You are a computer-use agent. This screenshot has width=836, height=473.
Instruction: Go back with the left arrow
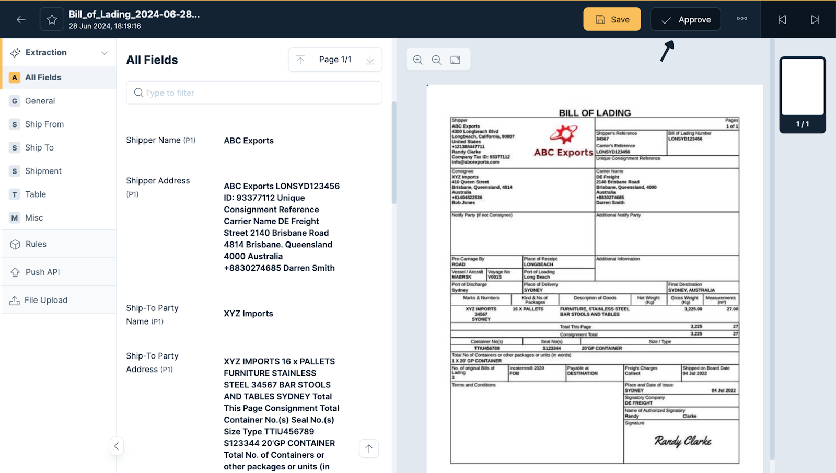pyautogui.click(x=21, y=19)
